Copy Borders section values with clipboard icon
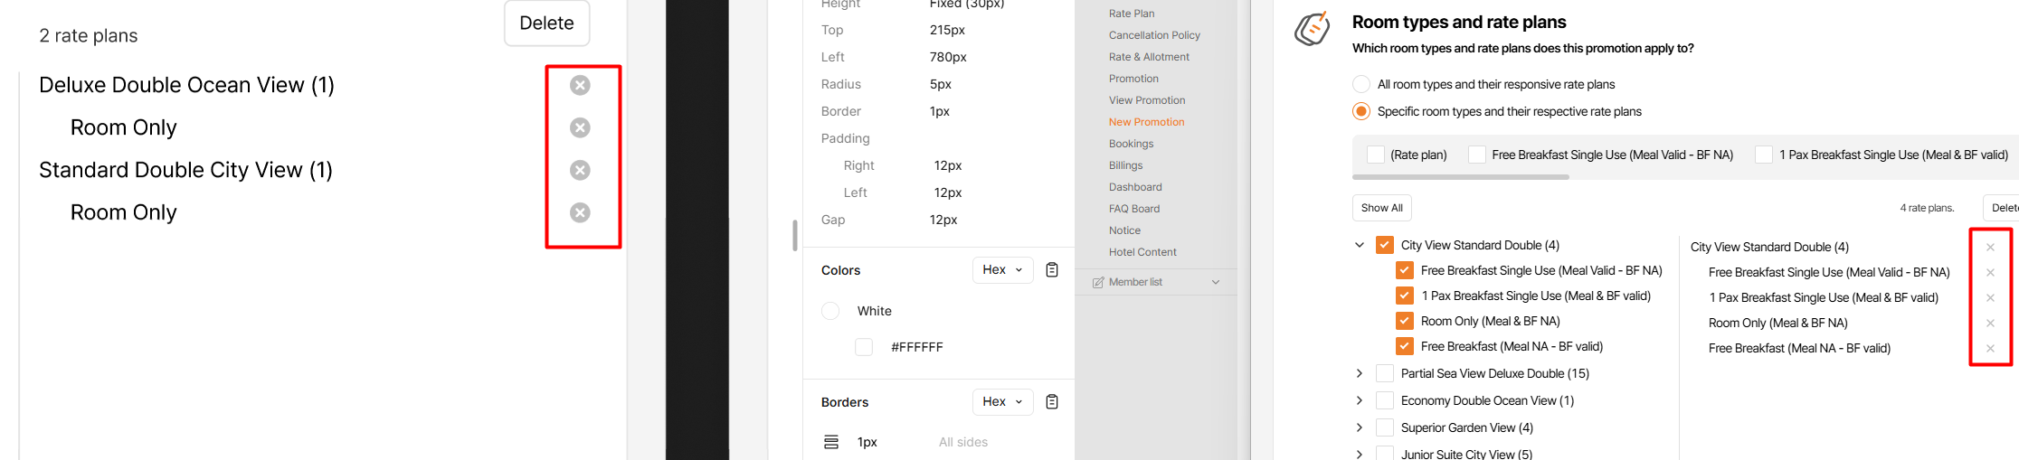The height and width of the screenshot is (460, 2019). point(1052,402)
